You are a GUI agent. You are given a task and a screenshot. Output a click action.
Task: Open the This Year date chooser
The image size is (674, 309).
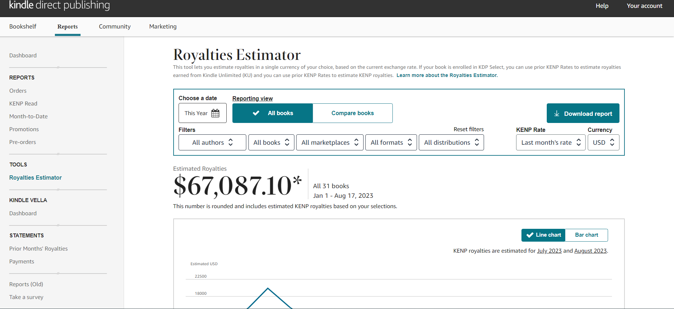202,113
